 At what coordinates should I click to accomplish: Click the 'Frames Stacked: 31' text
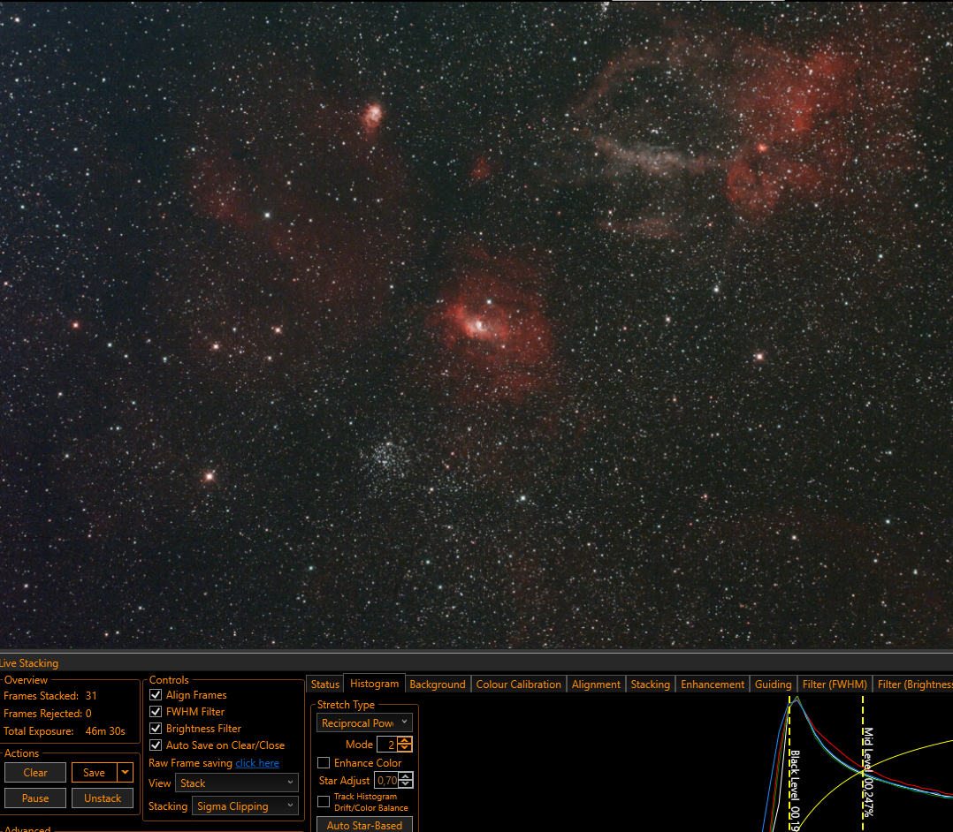coord(50,695)
